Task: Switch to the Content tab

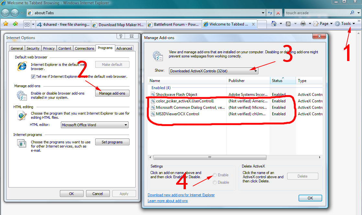Action: tap(65, 48)
